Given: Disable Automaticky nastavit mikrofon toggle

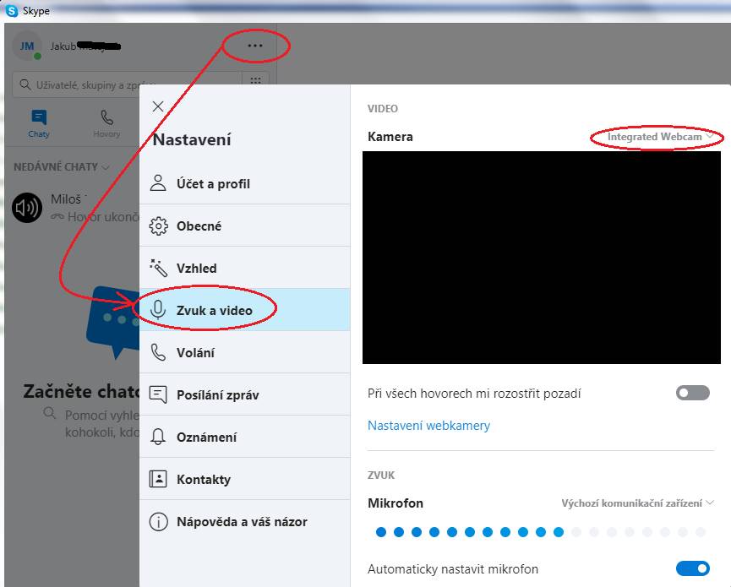Looking at the screenshot, I should coord(693,568).
